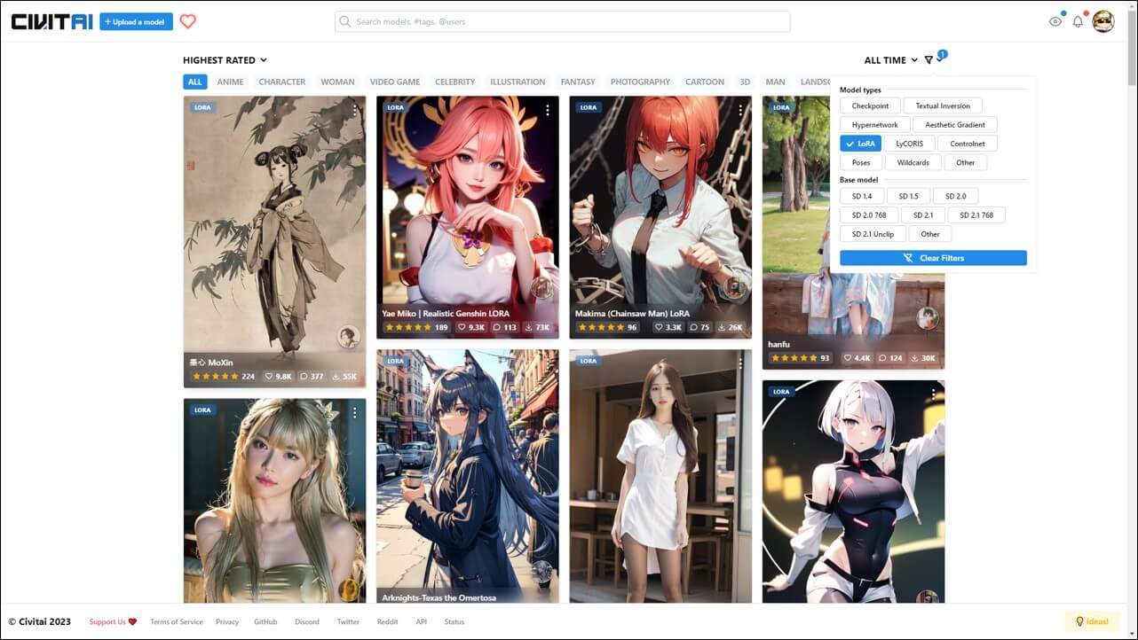
Task: Open three-dot menu on Yae Miko card
Action: (x=548, y=111)
